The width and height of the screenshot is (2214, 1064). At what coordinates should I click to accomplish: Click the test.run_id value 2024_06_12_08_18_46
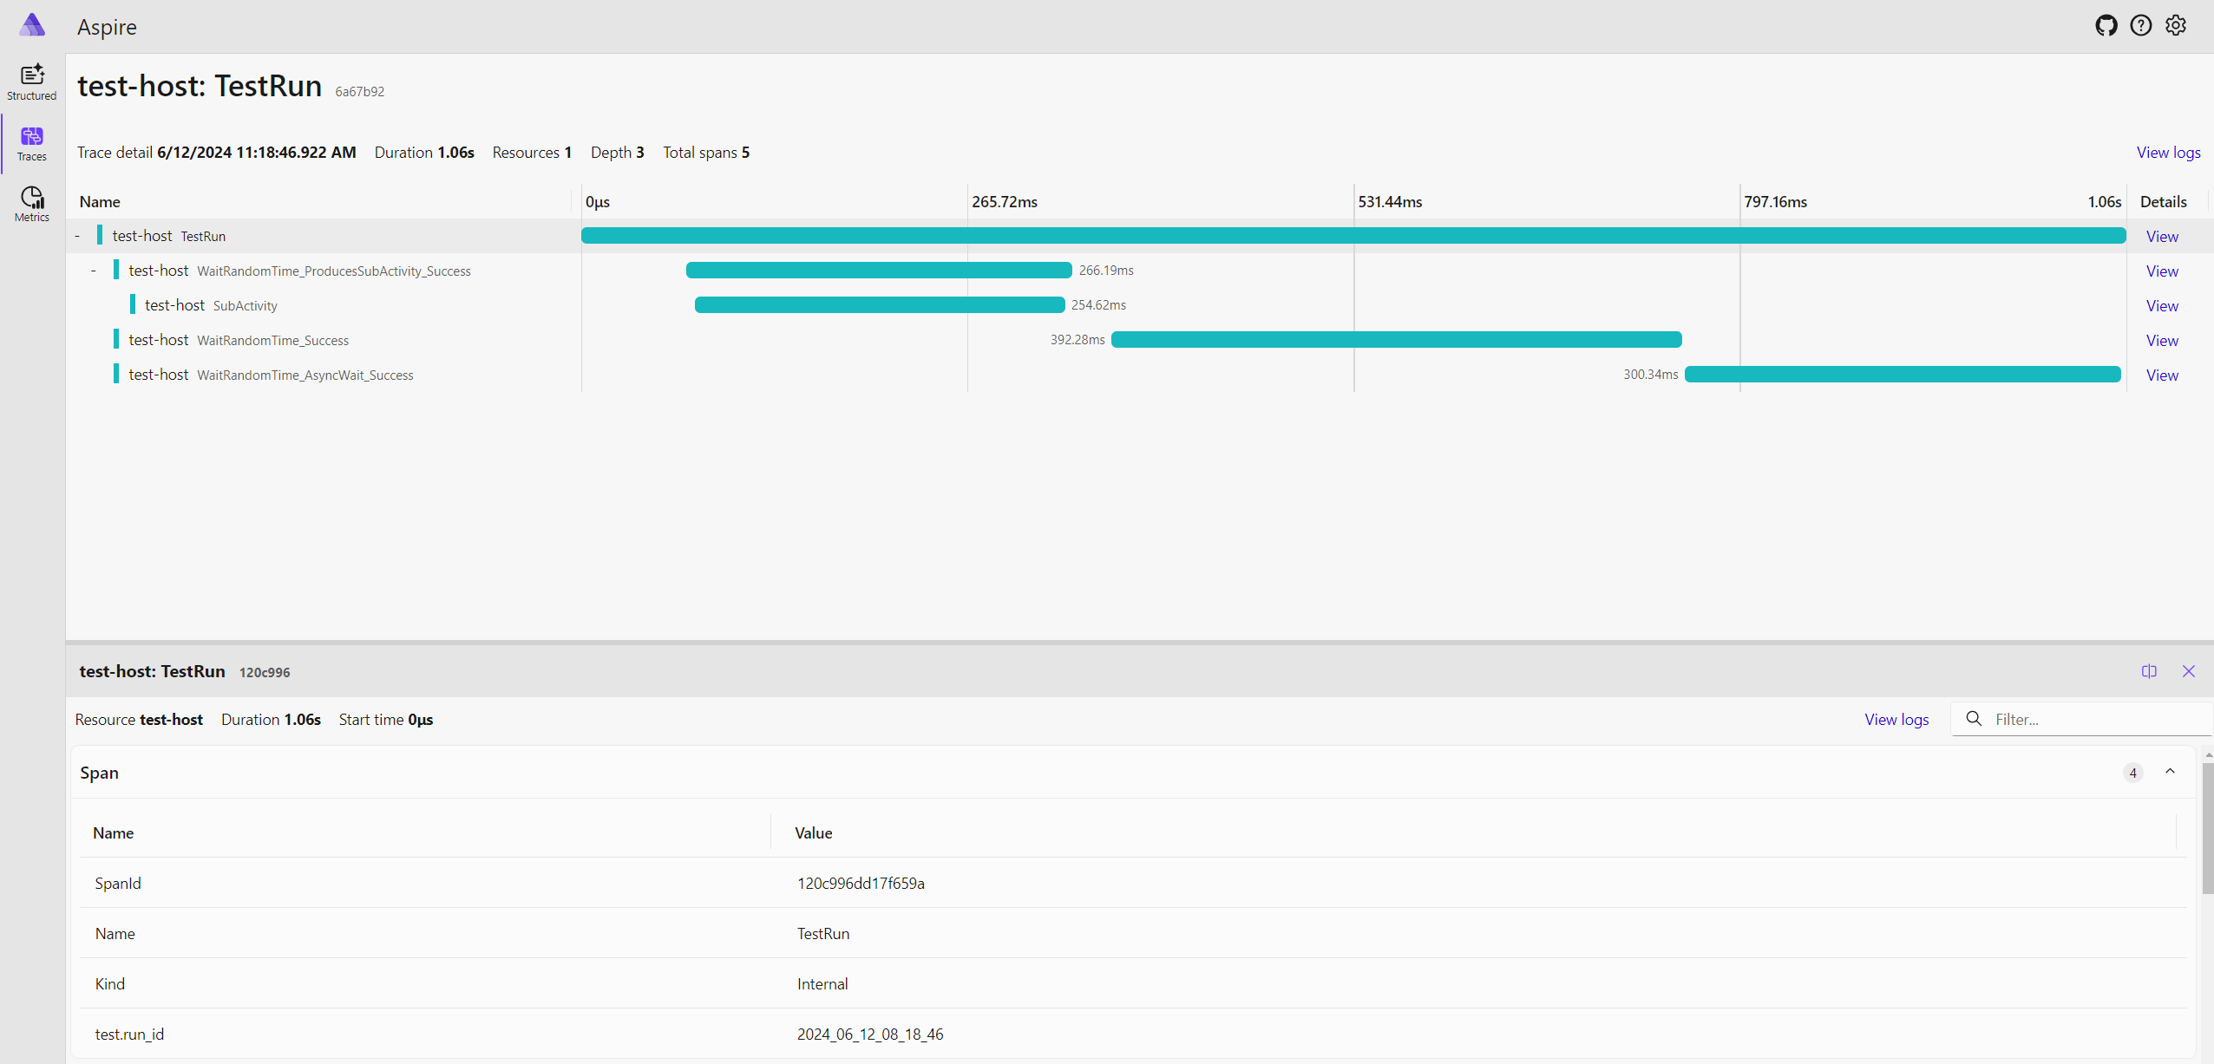click(x=870, y=1035)
